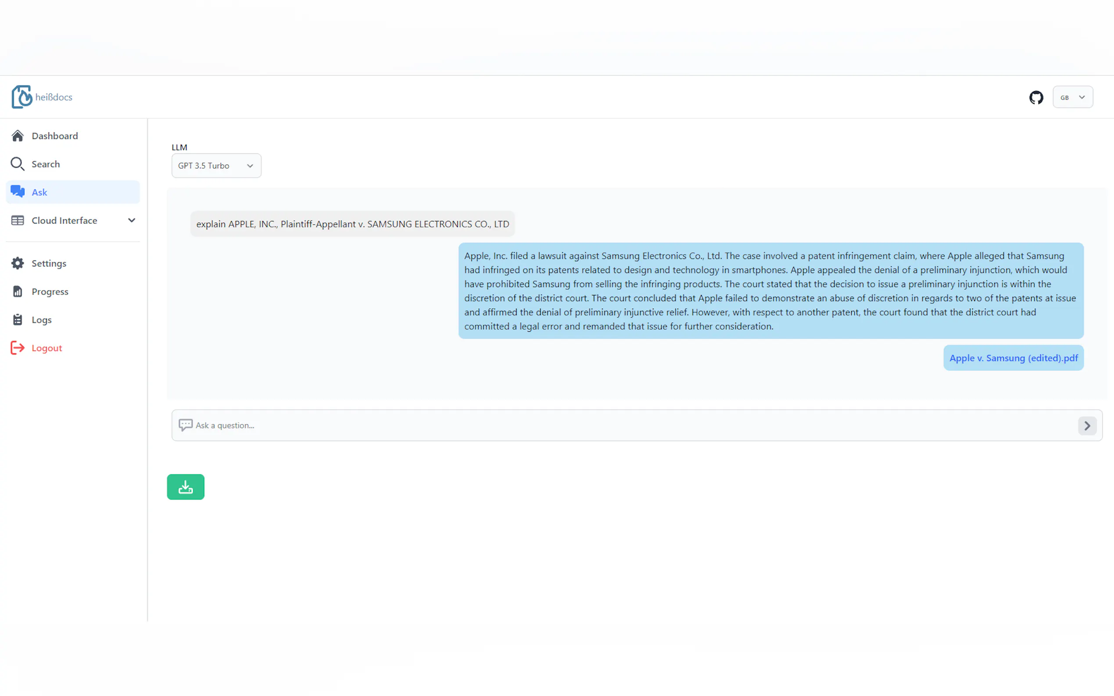Click the Logout arrow icon
Screen dimensions: 1114x696
[x=18, y=348]
